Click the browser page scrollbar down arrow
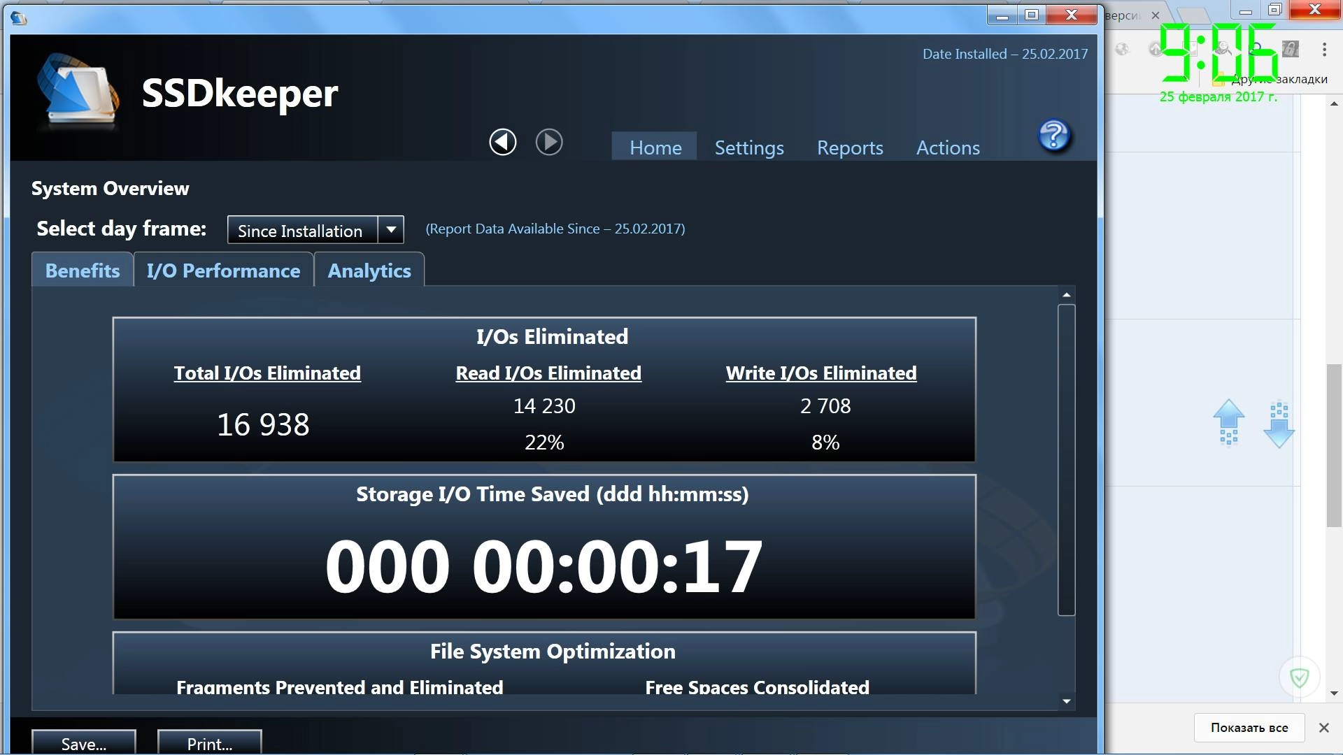 [1334, 693]
